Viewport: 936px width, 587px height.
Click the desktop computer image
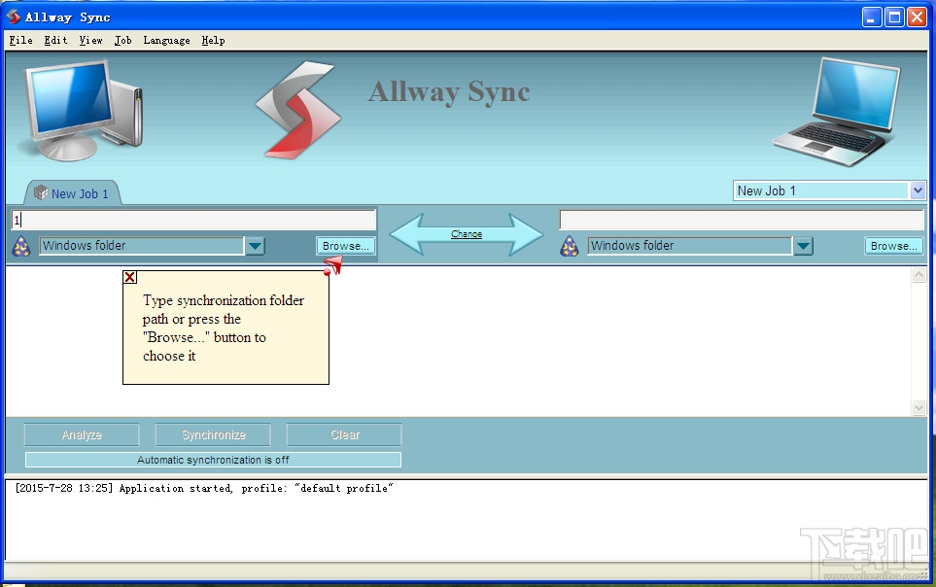point(83,111)
